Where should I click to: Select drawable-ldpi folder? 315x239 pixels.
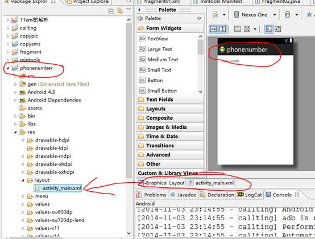click(51, 148)
